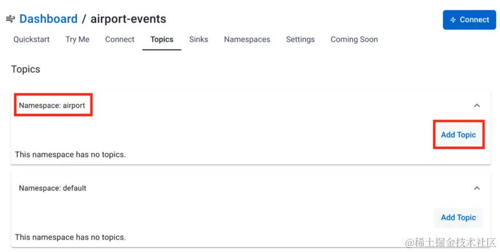Switch to the Quickstart tab
This screenshot has height=252, width=500.
pyautogui.click(x=31, y=39)
